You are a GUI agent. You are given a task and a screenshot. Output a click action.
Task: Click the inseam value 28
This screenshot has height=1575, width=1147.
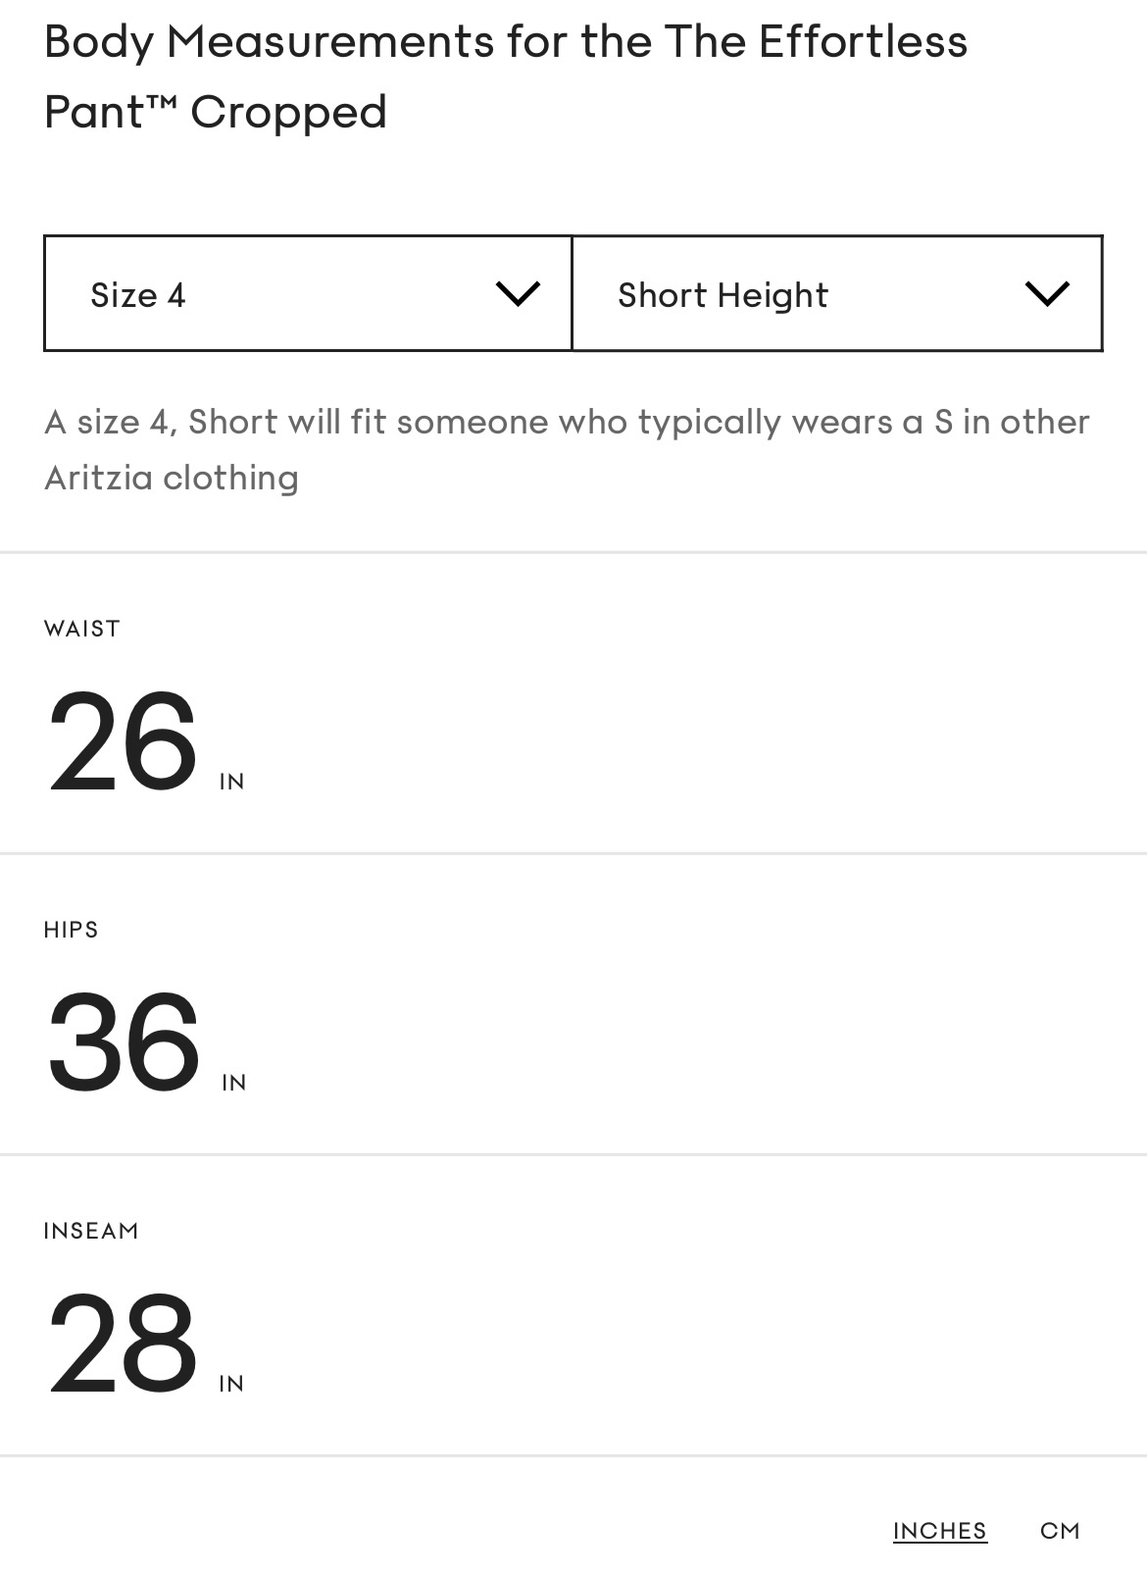coord(123,1344)
